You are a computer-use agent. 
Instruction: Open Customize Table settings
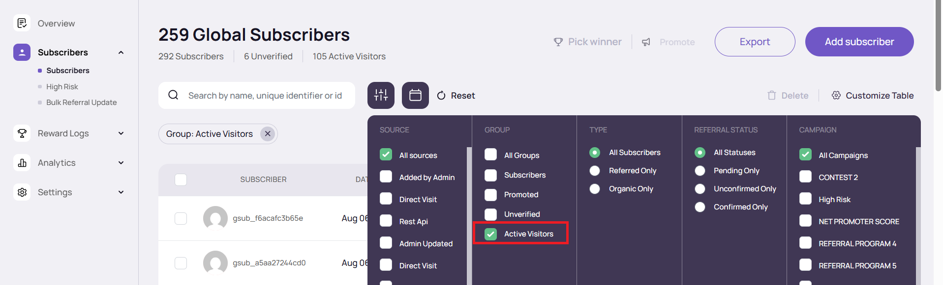point(872,96)
